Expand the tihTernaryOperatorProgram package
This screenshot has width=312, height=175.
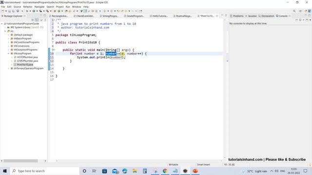click(9, 69)
